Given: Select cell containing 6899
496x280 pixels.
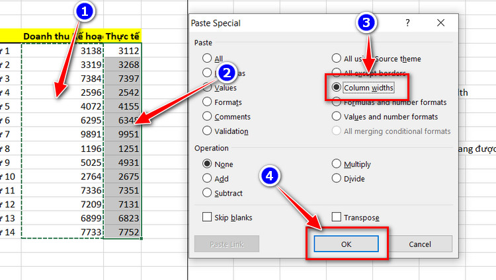Looking at the screenshot, I should [x=62, y=218].
